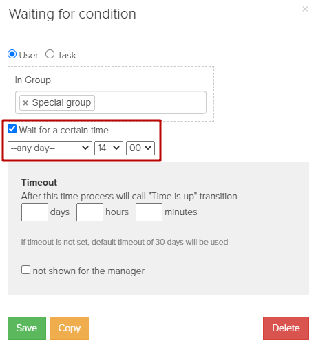316x347 pixels.
Task: Open the any day dropdown
Action: [x=50, y=148]
